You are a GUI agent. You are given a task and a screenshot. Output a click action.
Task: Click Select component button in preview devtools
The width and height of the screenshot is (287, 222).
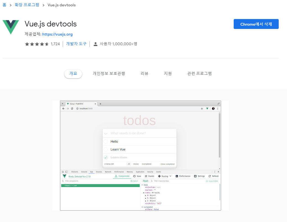pos(134,181)
